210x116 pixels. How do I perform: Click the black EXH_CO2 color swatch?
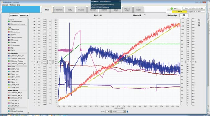click(9, 74)
